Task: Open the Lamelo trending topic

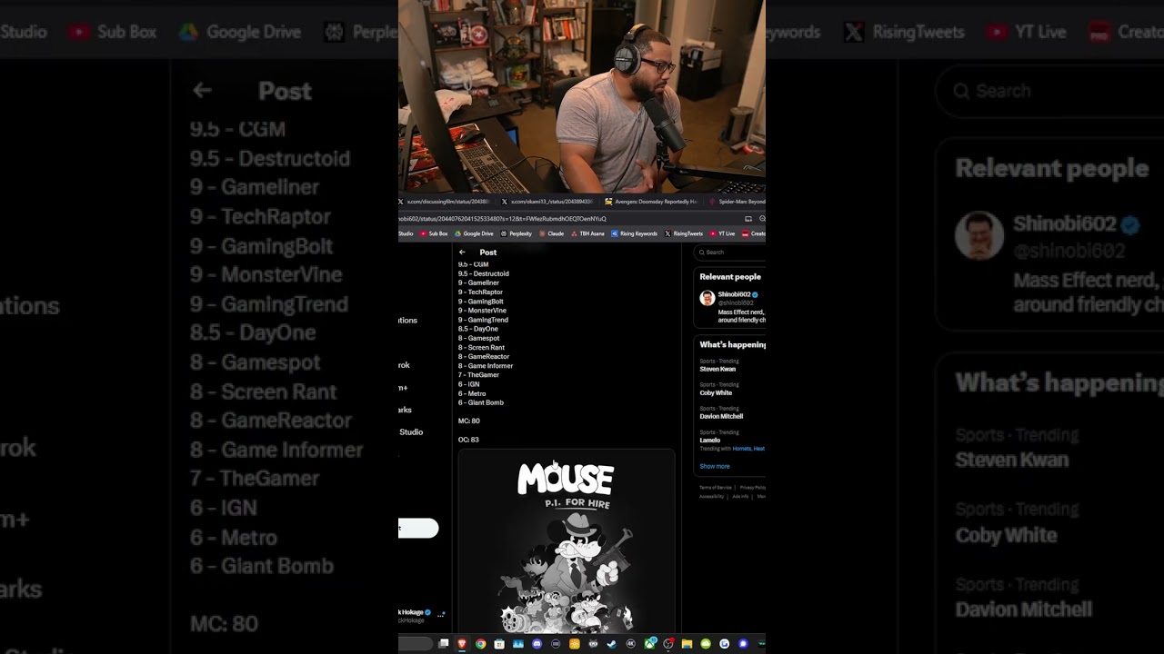Action: click(710, 441)
